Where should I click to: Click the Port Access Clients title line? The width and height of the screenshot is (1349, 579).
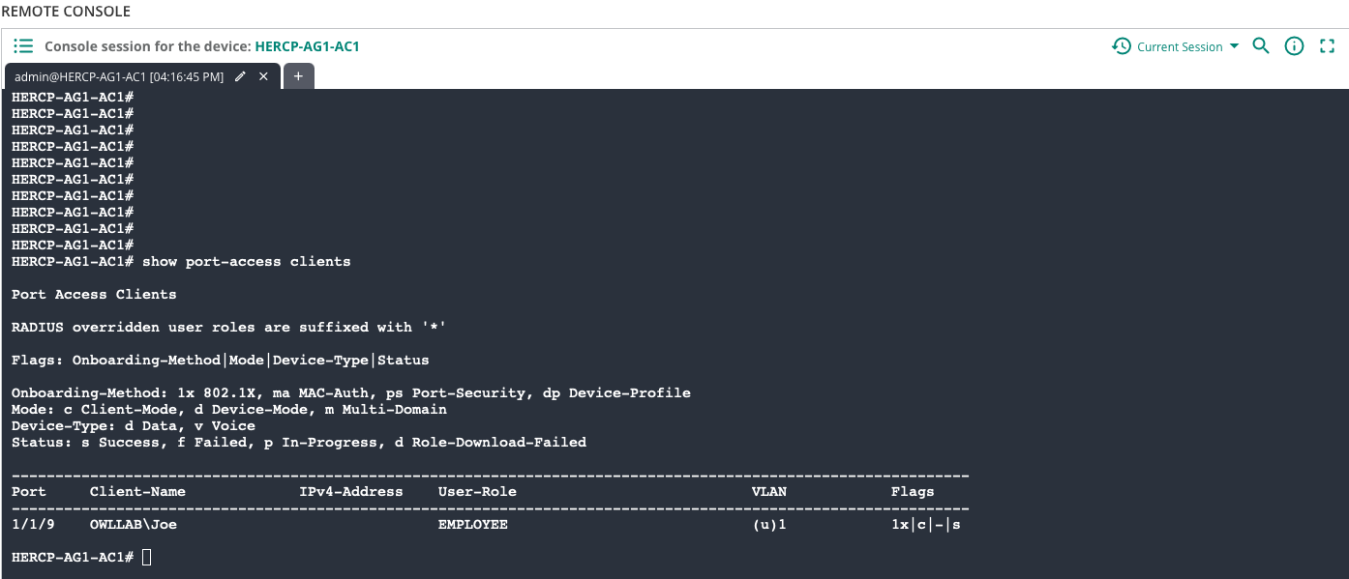tap(94, 294)
